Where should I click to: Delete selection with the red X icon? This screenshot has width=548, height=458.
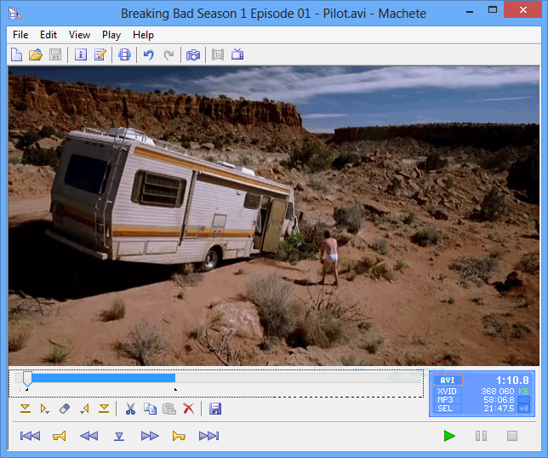[x=188, y=409]
